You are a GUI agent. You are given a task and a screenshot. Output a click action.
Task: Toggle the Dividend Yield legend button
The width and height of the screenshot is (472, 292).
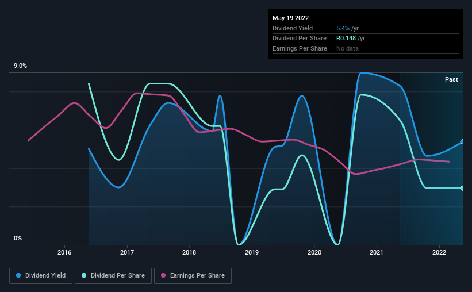point(41,276)
